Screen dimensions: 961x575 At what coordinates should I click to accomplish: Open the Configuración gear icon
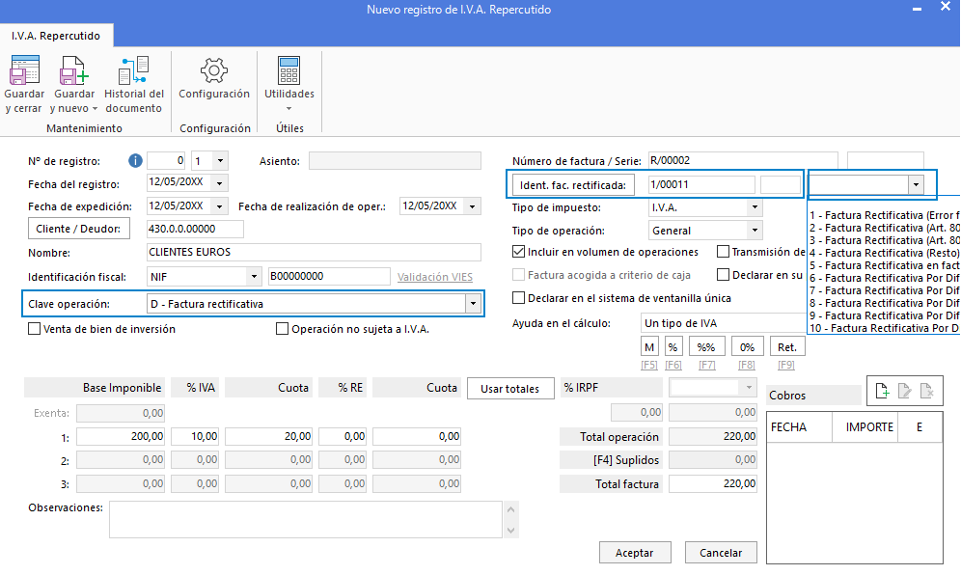214,70
